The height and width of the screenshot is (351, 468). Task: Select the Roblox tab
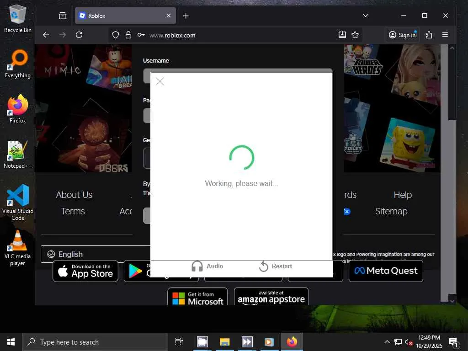pyautogui.click(x=125, y=16)
